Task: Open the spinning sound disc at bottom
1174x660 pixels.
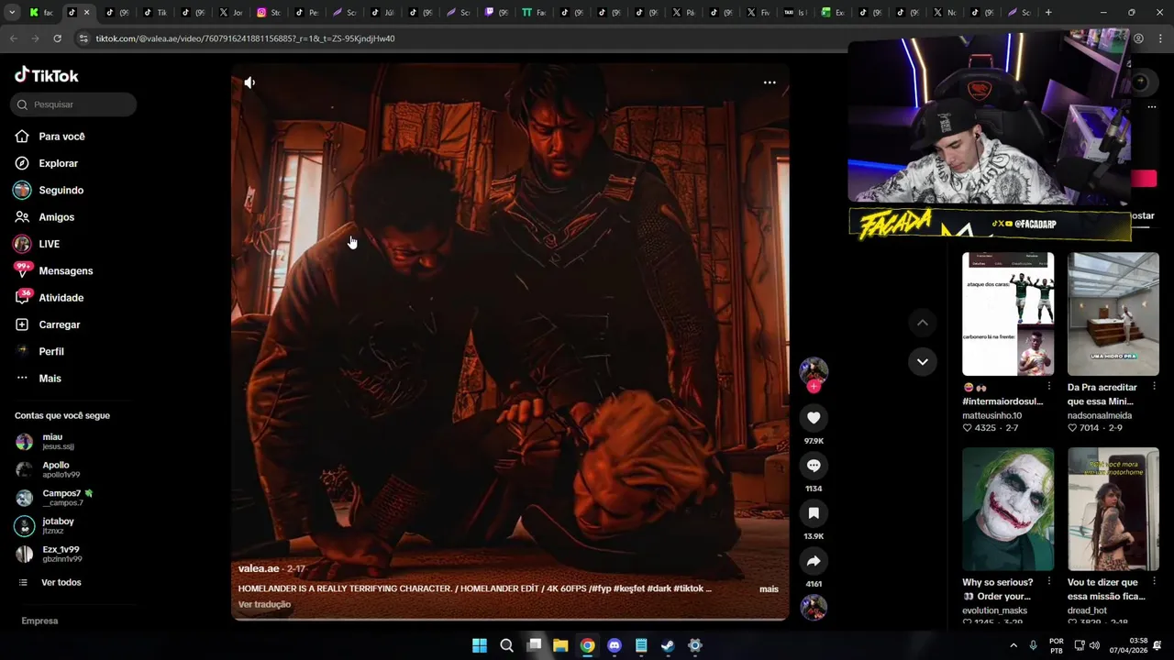Action: (814, 607)
